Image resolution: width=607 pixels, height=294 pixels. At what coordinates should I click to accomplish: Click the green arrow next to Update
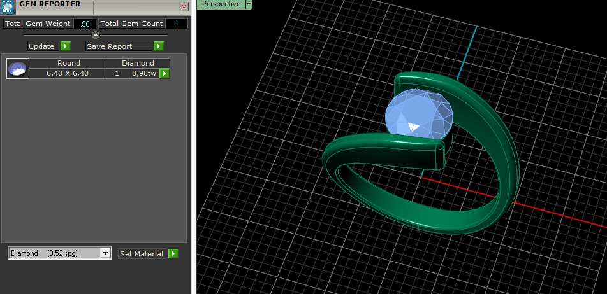pyautogui.click(x=66, y=46)
